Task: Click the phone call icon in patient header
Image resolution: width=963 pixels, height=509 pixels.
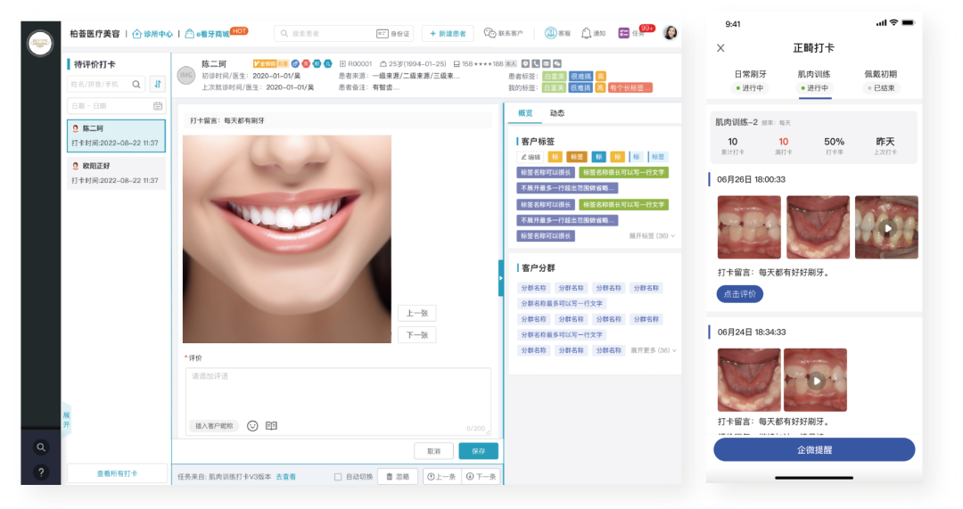Action: (x=536, y=64)
